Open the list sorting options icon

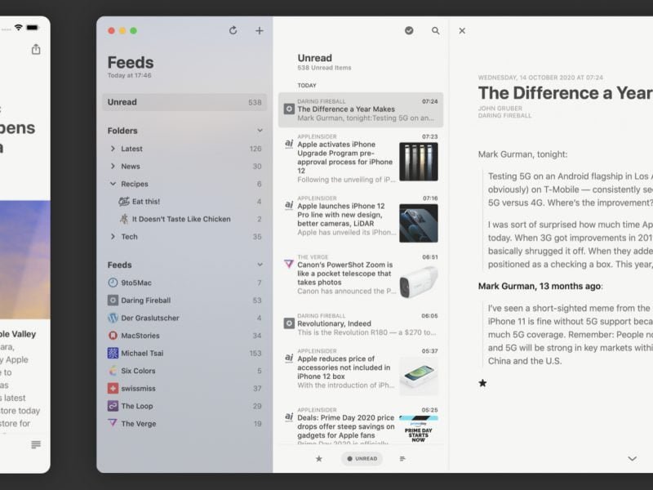401,458
